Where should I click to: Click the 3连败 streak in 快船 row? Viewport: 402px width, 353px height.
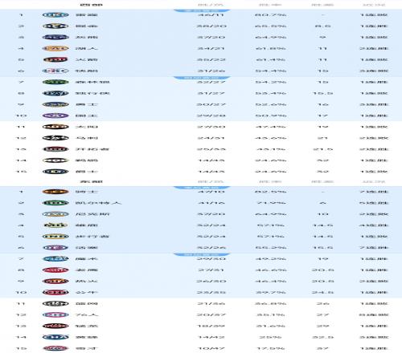pyautogui.click(x=374, y=71)
